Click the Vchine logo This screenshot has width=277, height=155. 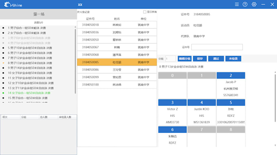[x=13, y=4]
